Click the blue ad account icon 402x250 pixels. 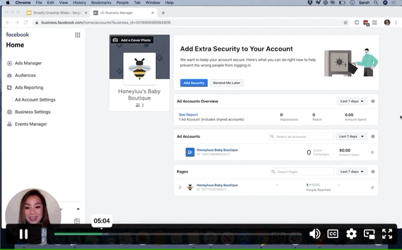[x=190, y=152]
